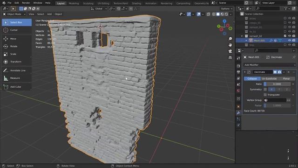Toggle camera view icon in viewport
298x168 pixels.
tap(230, 51)
